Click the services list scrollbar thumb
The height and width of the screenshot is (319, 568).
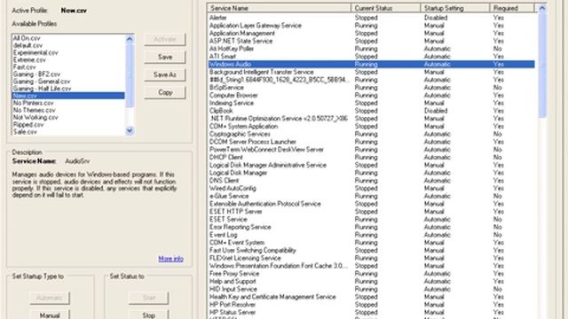[x=542, y=65]
